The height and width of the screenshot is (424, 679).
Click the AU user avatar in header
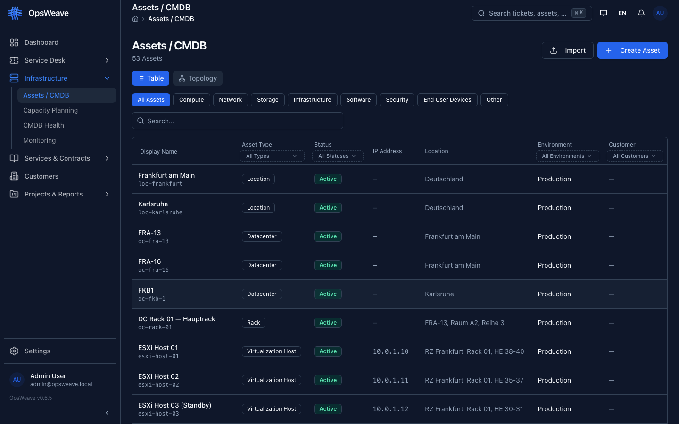[x=660, y=13]
